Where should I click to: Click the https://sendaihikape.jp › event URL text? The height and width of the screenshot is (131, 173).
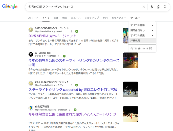49,31
